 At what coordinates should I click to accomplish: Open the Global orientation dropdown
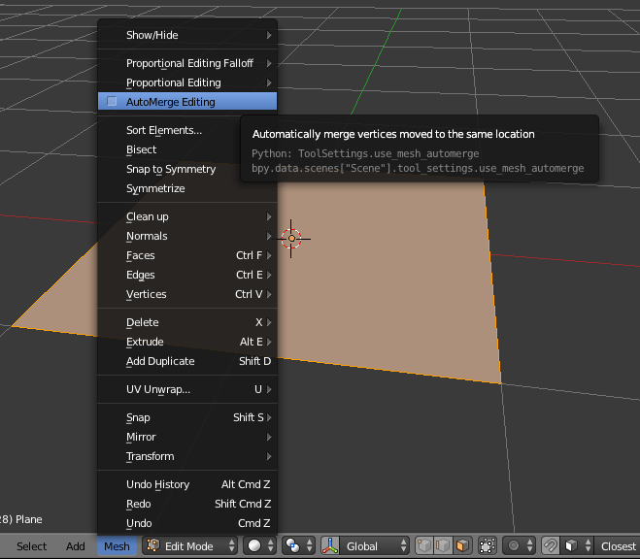(374, 545)
